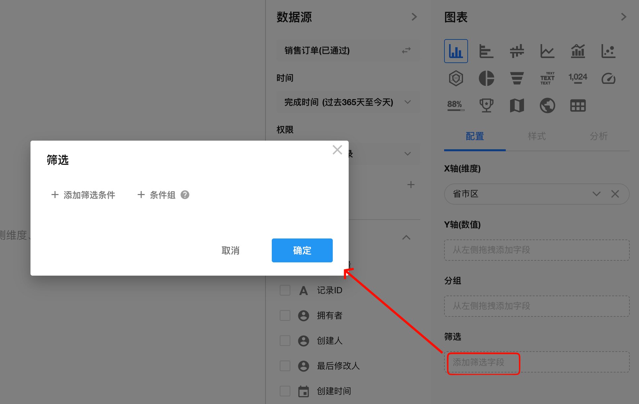Choose the line chart type icon
This screenshot has height=404, width=639.
[547, 51]
